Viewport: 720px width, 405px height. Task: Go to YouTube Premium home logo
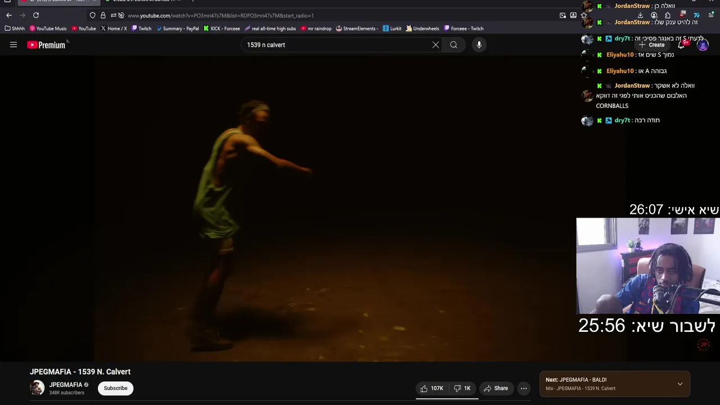(47, 45)
